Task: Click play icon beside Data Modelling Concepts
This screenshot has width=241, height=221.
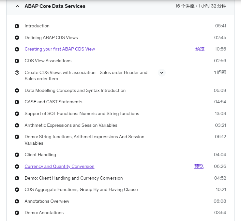Action: [x=17, y=91]
